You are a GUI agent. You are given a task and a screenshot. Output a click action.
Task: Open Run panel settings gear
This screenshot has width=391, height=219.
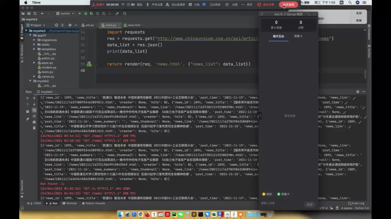click(x=358, y=92)
